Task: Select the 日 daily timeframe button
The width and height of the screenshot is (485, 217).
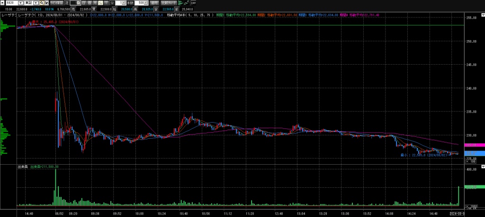Action: (84, 2)
